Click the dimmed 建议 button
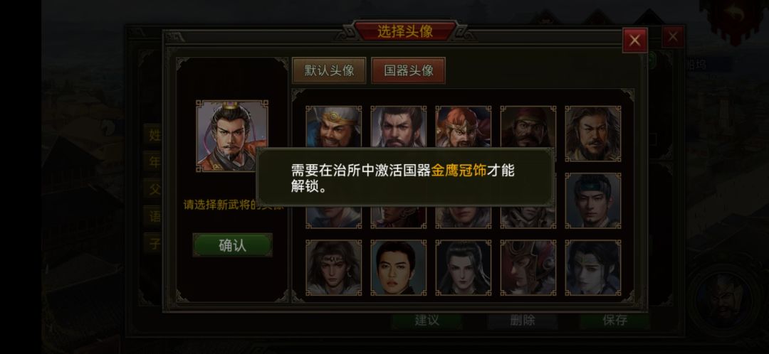Image resolution: width=769 pixels, height=354 pixels. click(x=427, y=320)
